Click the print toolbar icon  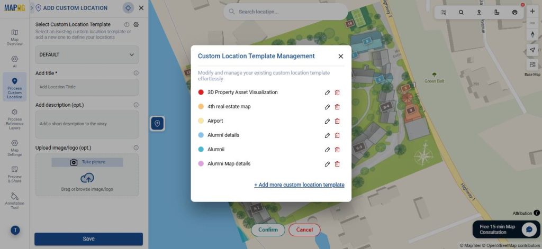[514, 13]
